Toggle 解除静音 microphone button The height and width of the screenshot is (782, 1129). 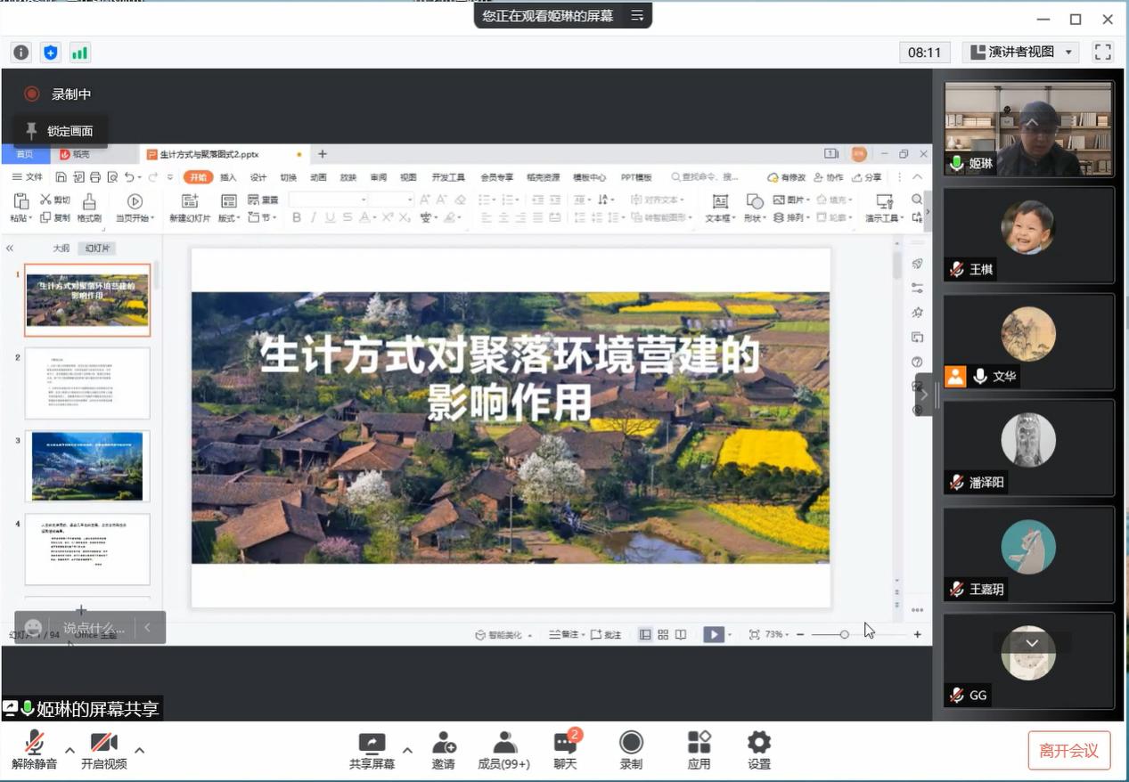click(34, 749)
